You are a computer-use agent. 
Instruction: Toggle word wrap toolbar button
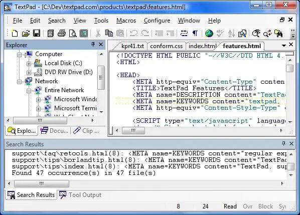184,33
